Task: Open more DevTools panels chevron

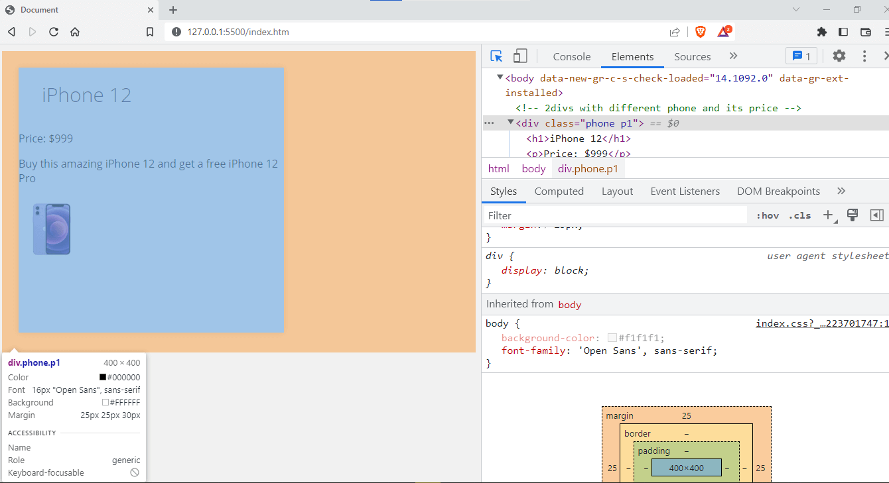Action: [733, 56]
